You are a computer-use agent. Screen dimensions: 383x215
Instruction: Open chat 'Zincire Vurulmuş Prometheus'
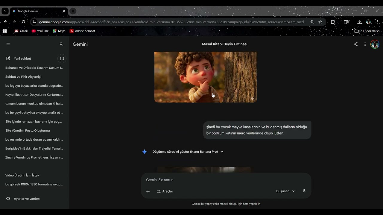pos(34,157)
